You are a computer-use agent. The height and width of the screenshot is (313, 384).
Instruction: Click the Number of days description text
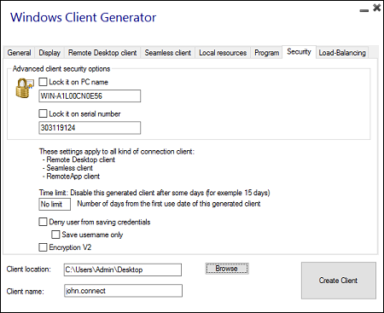[169, 204]
